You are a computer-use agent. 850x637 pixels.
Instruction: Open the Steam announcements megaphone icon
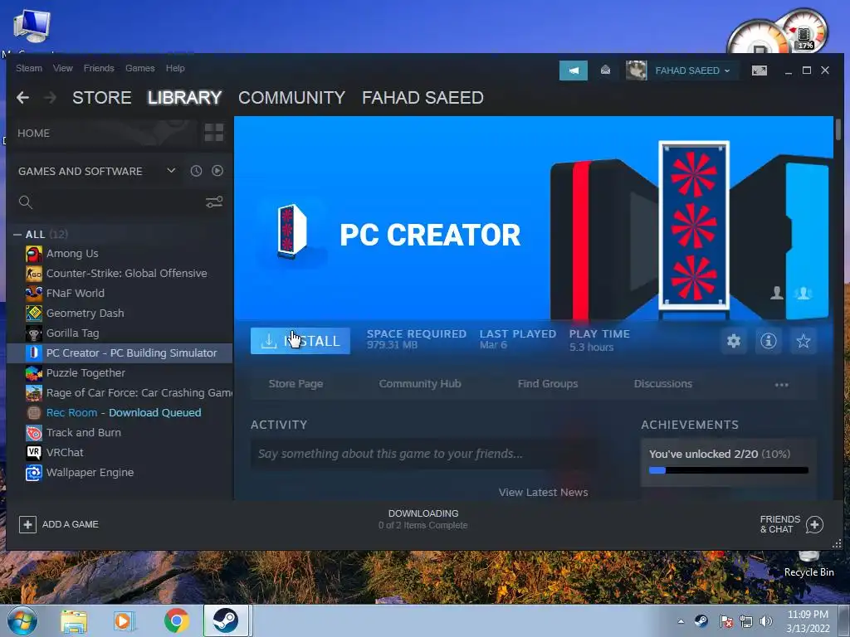click(x=574, y=71)
